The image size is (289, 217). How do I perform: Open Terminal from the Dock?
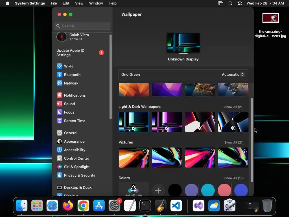click(145, 205)
